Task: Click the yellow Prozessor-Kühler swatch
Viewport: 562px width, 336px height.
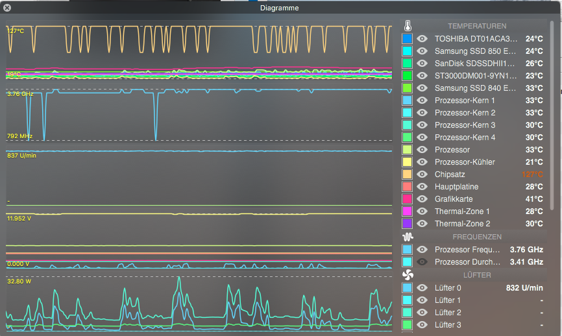Action: (x=407, y=162)
